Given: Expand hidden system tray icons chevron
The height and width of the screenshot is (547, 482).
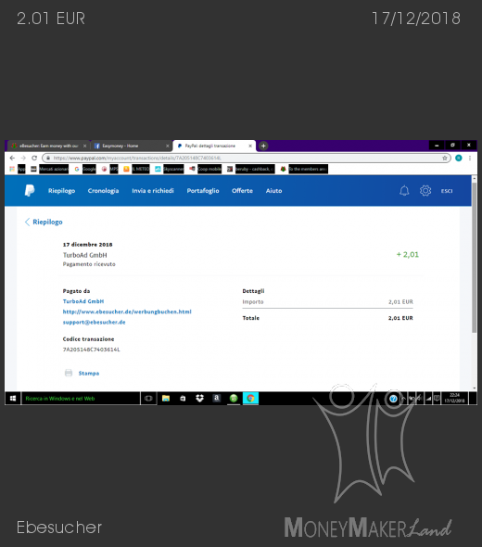Looking at the screenshot, I should (x=403, y=399).
